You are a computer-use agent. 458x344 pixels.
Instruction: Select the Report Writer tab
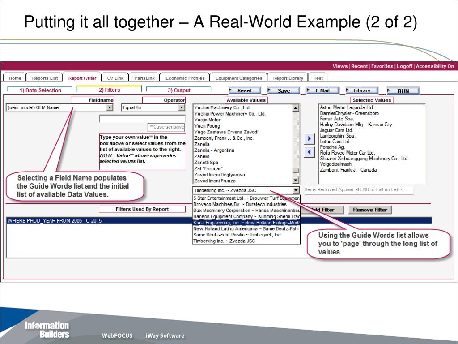click(x=82, y=78)
